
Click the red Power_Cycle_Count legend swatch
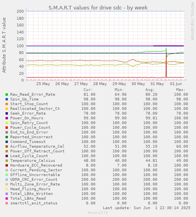7,128
